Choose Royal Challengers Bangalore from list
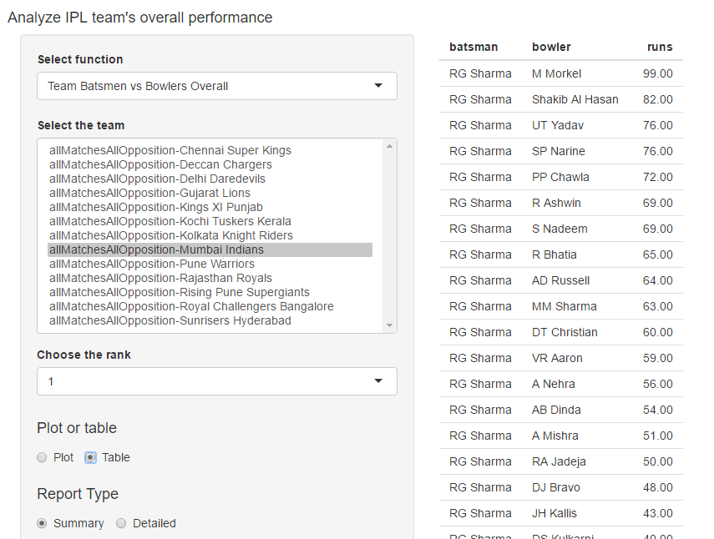Screen dimensions: 714x539 coord(191,307)
